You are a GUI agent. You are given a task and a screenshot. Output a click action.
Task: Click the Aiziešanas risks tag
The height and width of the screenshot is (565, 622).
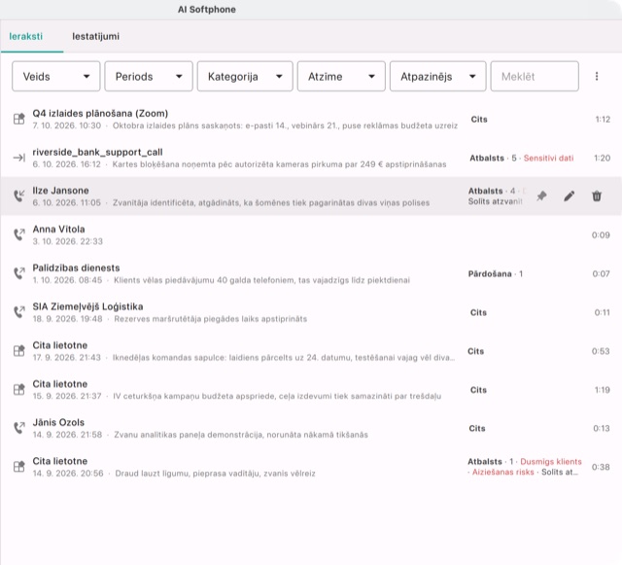503,472
